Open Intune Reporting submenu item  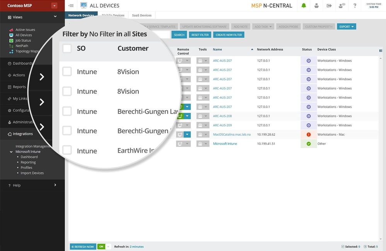click(x=28, y=162)
